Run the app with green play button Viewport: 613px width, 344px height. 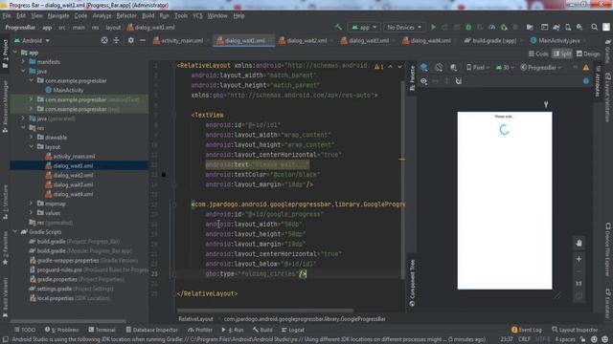click(433, 28)
